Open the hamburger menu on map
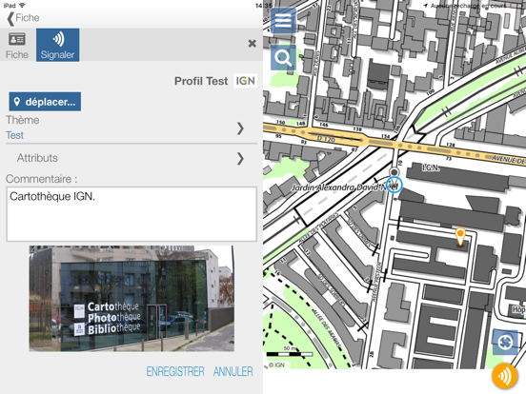The height and width of the screenshot is (394, 526). coord(283,21)
